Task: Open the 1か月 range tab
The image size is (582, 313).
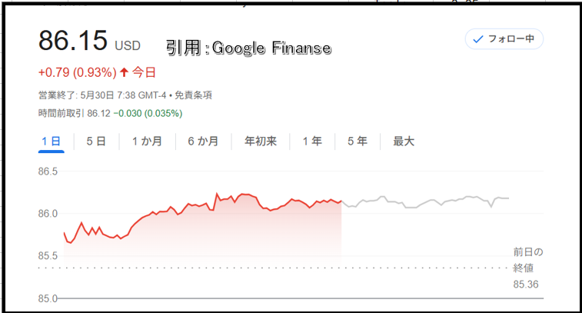Action: [x=147, y=142]
